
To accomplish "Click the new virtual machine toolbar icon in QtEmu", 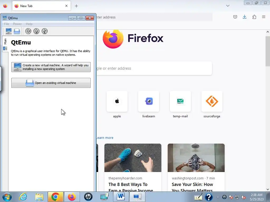I will click(x=9, y=31).
